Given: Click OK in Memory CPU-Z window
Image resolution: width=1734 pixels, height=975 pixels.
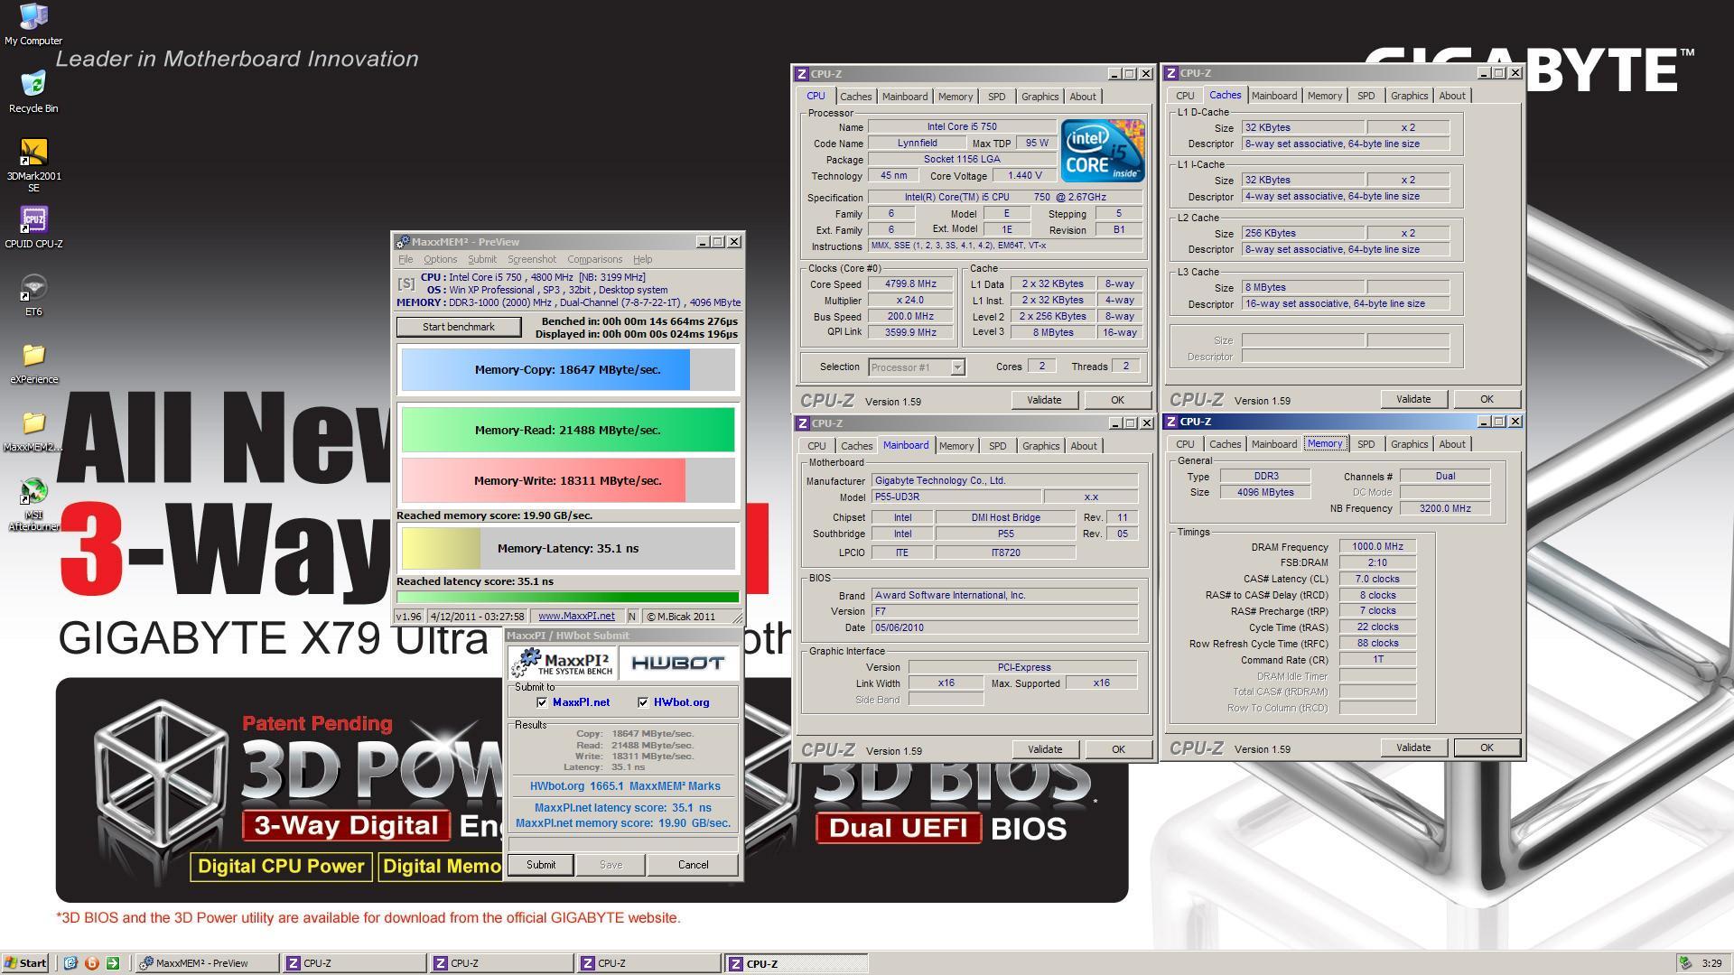Looking at the screenshot, I should point(1487,747).
